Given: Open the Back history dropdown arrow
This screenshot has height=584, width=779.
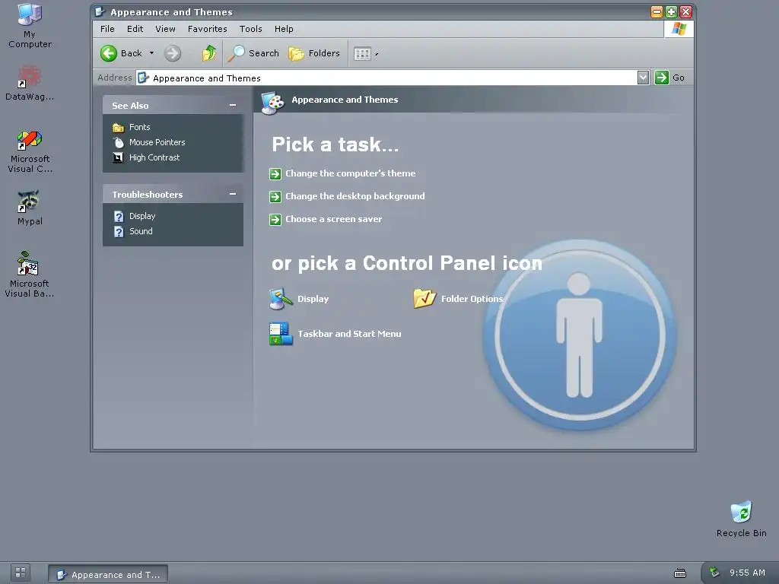Looking at the screenshot, I should click(x=151, y=53).
